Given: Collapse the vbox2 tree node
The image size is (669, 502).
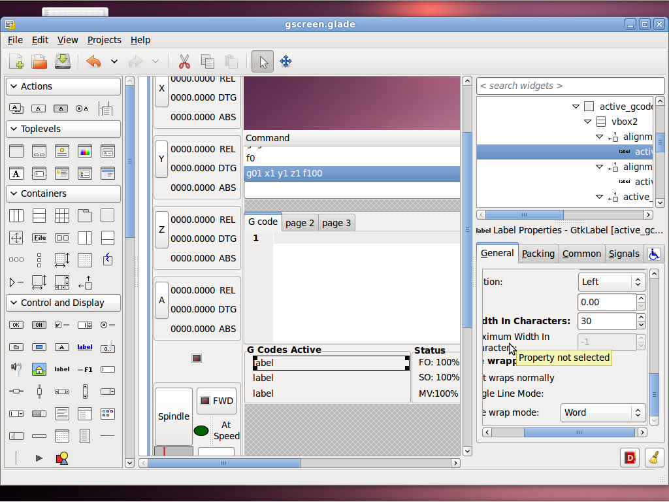Looking at the screenshot, I should [x=587, y=122].
